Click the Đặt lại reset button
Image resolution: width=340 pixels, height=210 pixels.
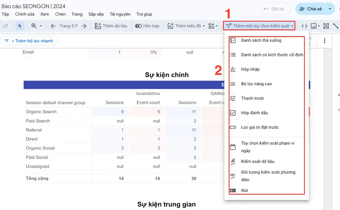[275, 9]
